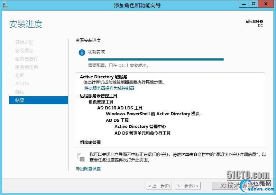Click the installation progress bar
276x195 pixels.
click(156, 59)
